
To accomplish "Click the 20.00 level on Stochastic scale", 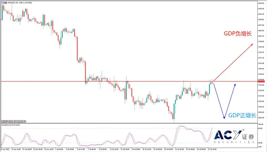I will (x=261, y=143).
